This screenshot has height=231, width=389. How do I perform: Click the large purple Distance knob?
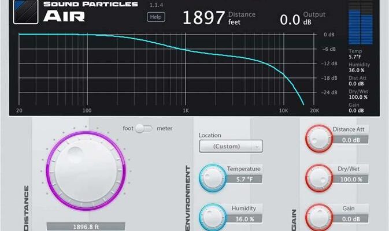[x=86, y=168]
